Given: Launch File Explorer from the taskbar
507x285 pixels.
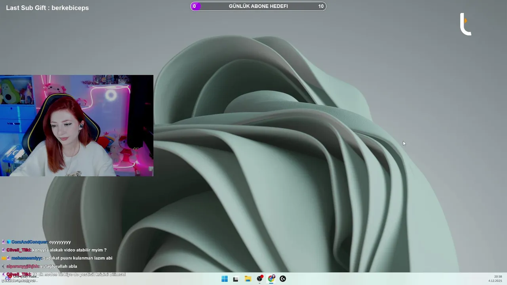Looking at the screenshot, I should [x=248, y=279].
